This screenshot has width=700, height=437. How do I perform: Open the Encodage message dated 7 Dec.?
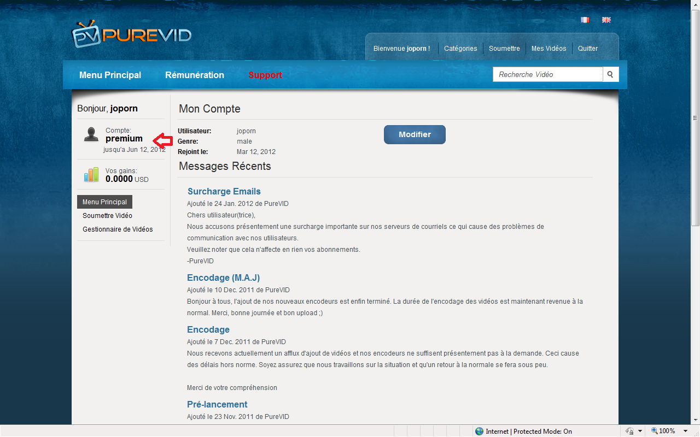208,329
